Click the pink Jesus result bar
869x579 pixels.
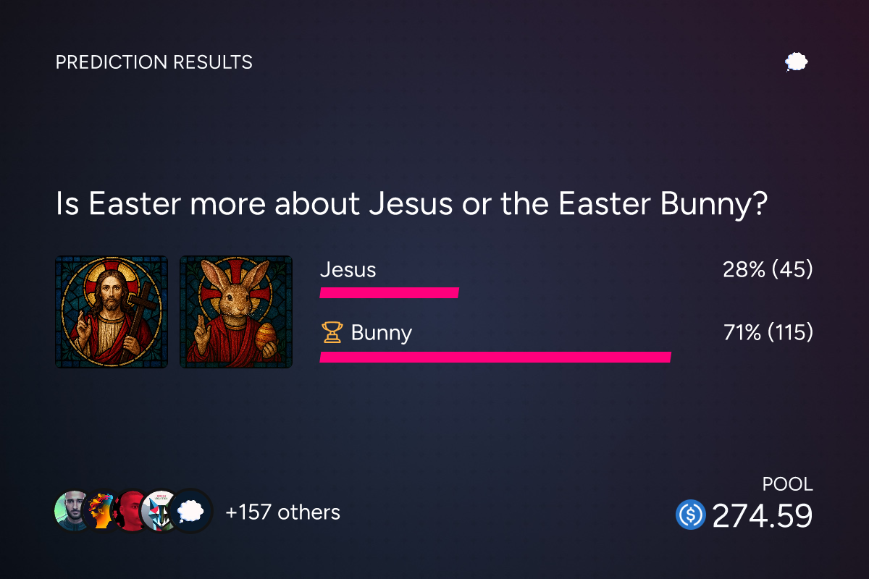coord(390,293)
